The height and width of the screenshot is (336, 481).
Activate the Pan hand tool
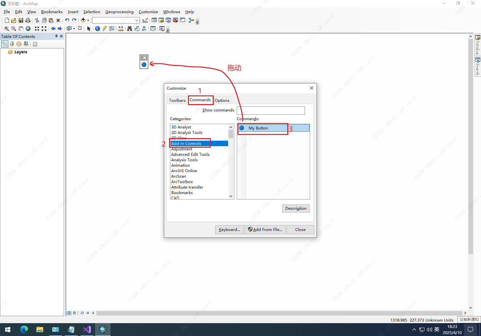tap(21, 29)
